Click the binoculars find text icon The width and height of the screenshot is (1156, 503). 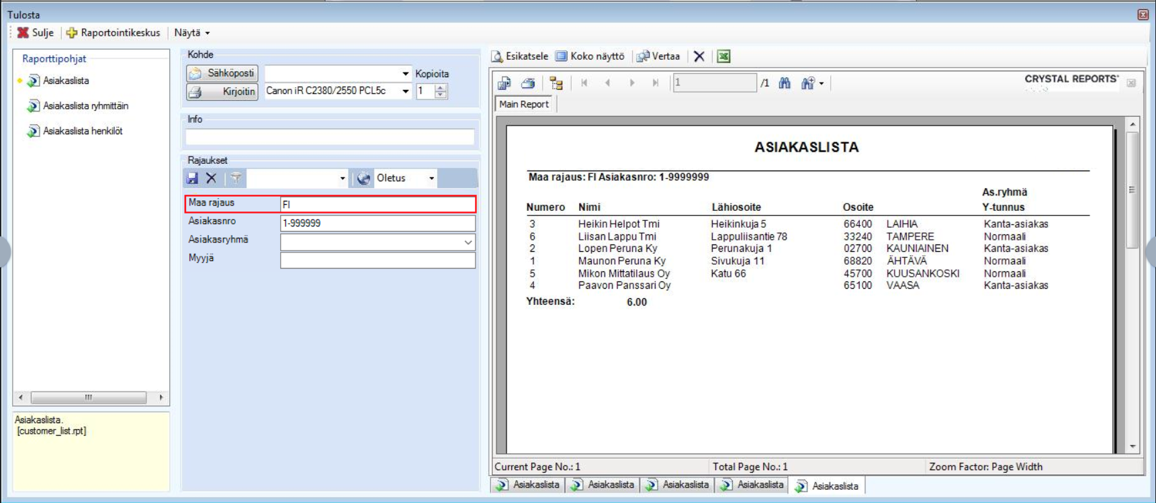pos(785,83)
